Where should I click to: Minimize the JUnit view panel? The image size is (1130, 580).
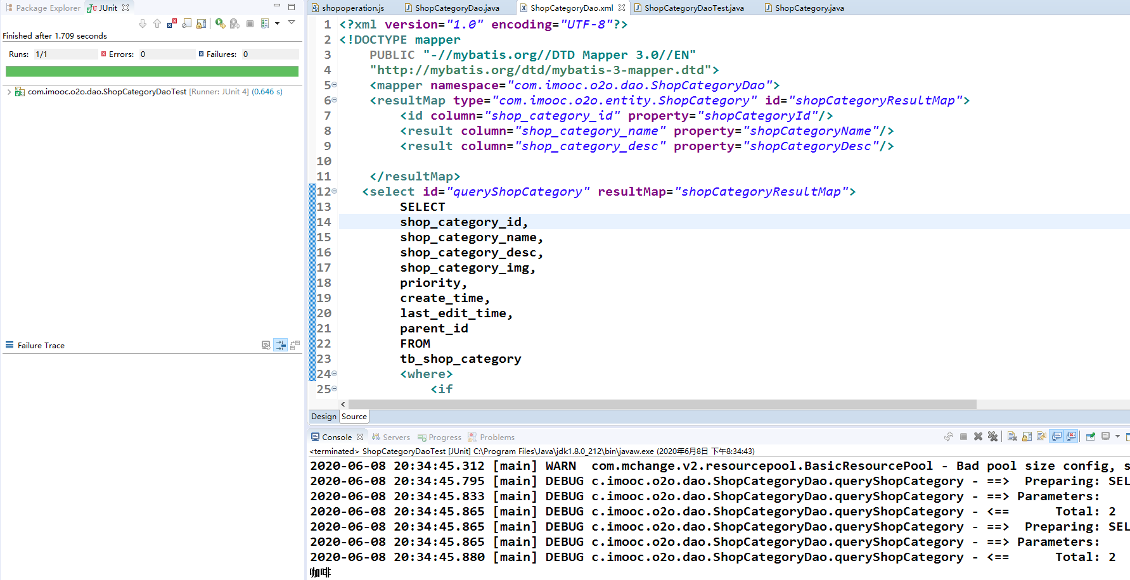pyautogui.click(x=277, y=6)
